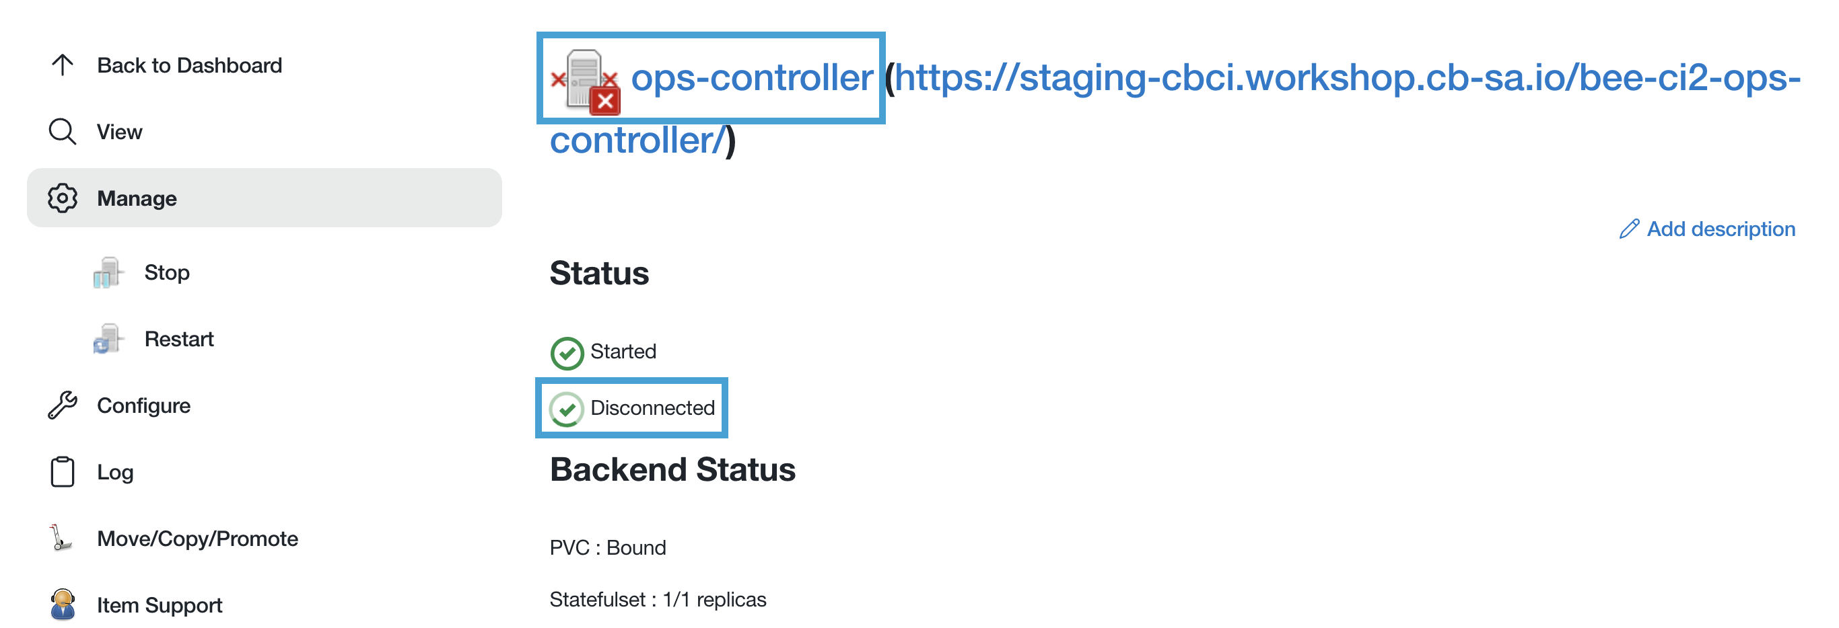Click Add description

pos(1723,229)
